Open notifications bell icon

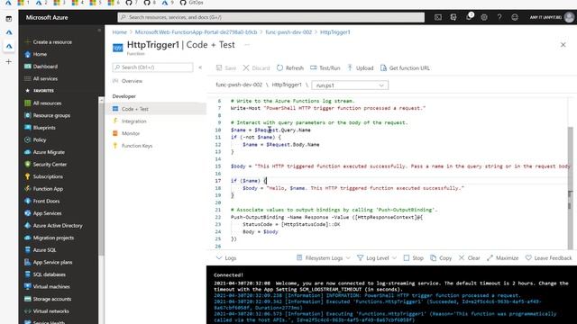point(469,17)
